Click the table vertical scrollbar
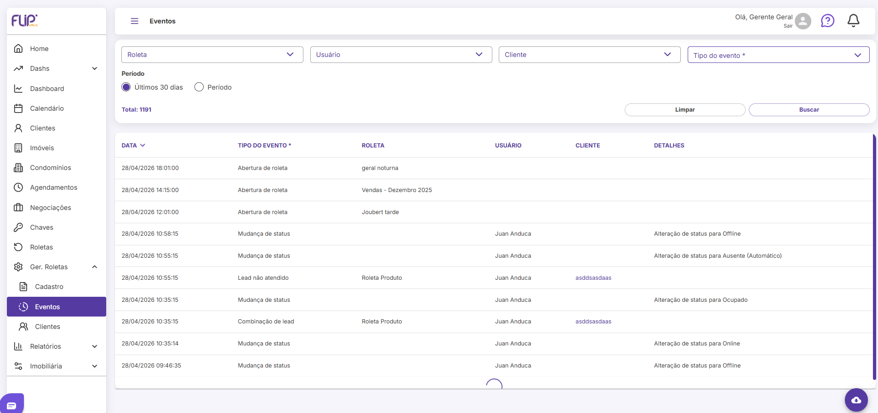Image resolution: width=878 pixels, height=413 pixels. pyautogui.click(x=874, y=257)
